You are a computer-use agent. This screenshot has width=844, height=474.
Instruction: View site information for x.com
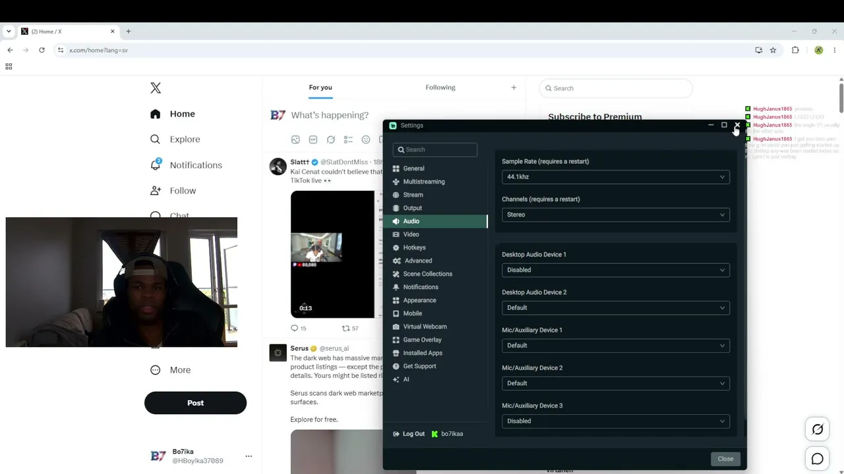(x=60, y=50)
